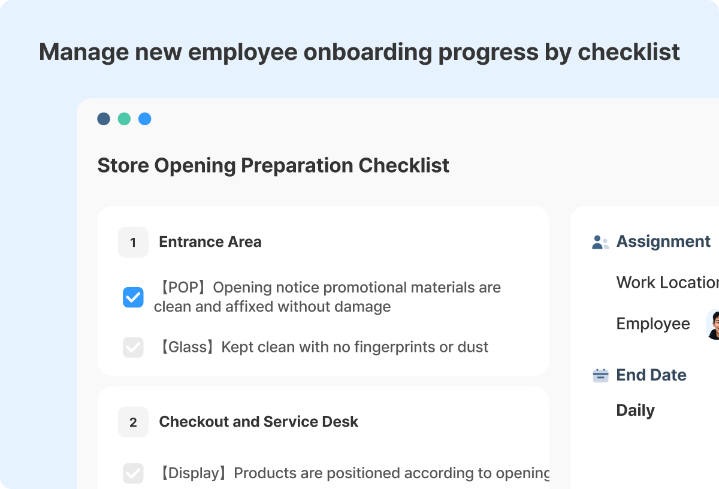The height and width of the screenshot is (489, 719).
Task: Check the Glass kept clean checkbox
Action: [133, 347]
